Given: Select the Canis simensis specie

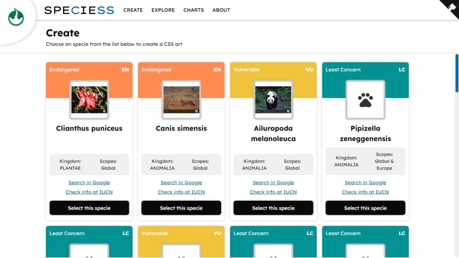Looking at the screenshot, I should (x=181, y=208).
